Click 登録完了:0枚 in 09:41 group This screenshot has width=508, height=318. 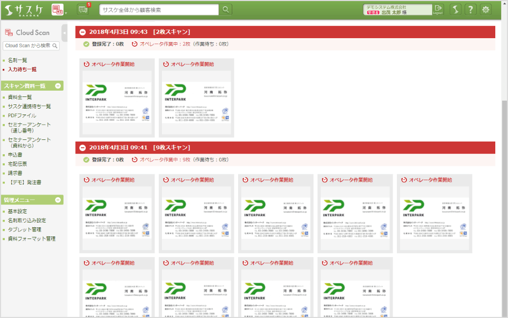pos(107,160)
